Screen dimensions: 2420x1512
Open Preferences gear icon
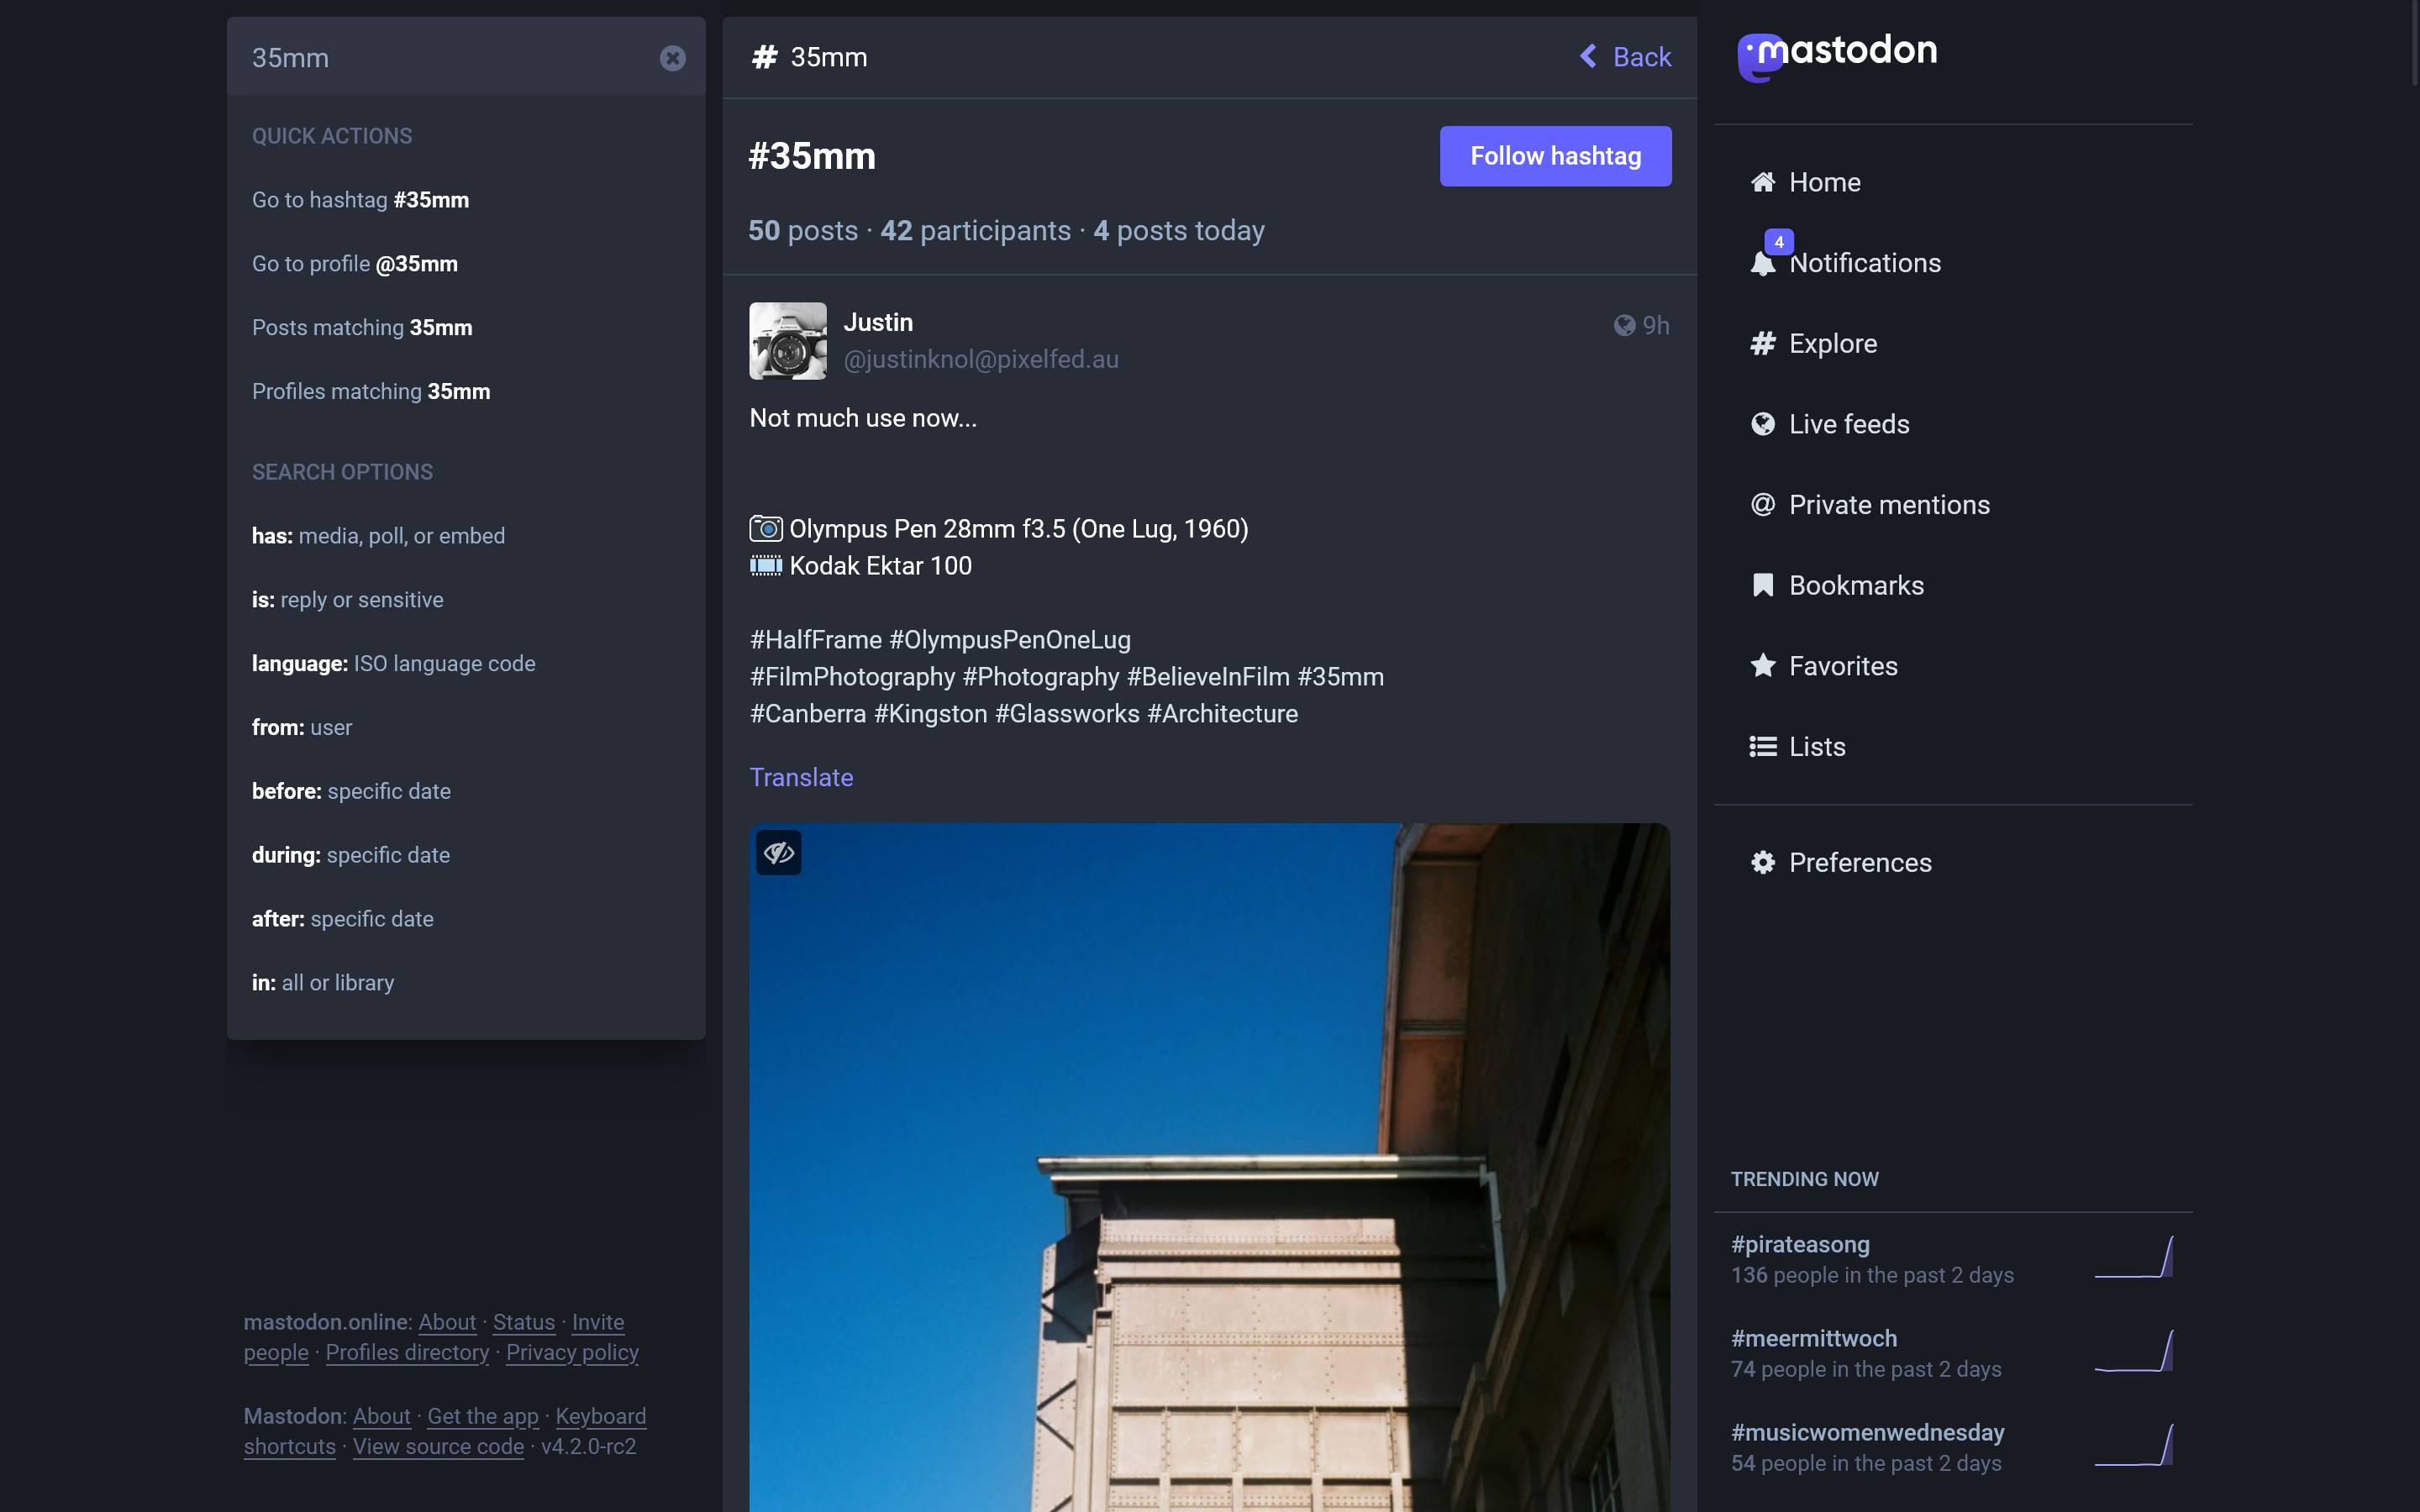[1763, 863]
